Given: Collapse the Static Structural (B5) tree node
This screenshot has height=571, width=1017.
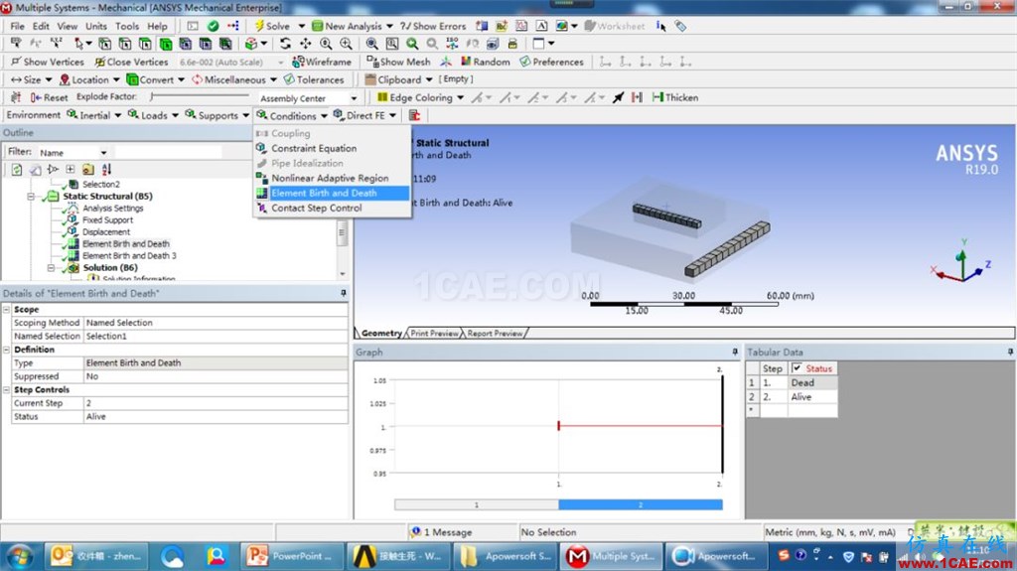Looking at the screenshot, I should point(31,196).
